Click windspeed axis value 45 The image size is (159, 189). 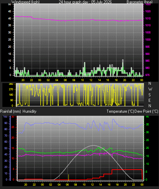click(x=10, y=11)
